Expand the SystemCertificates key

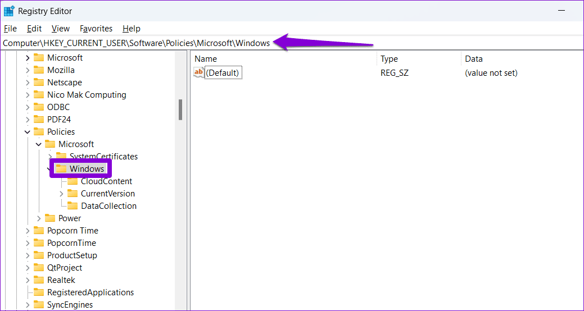pos(50,156)
